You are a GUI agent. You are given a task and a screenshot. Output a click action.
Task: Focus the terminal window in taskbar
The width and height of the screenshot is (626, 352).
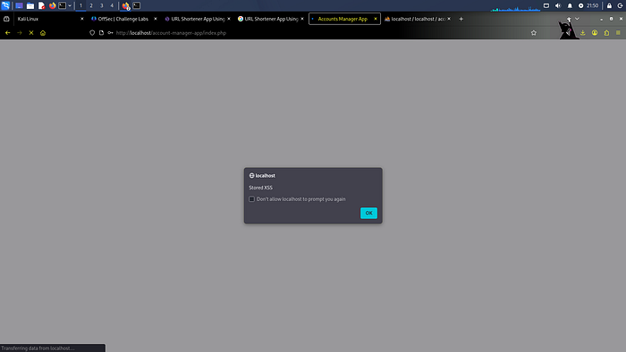click(x=137, y=5)
